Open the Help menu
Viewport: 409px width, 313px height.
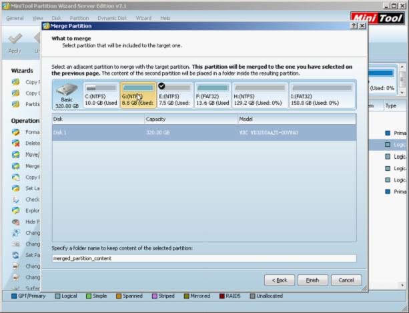point(165,18)
